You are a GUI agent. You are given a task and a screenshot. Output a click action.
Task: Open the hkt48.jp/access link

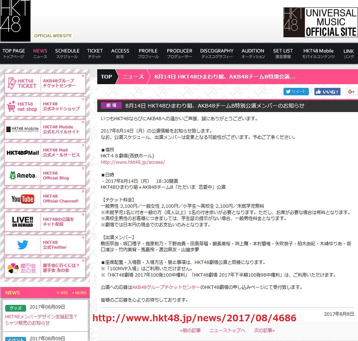tap(133, 162)
